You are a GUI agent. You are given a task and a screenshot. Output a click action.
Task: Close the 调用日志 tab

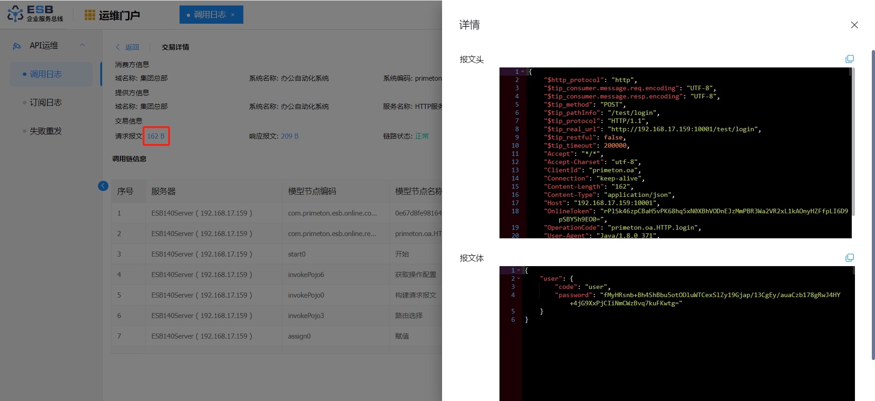point(233,15)
